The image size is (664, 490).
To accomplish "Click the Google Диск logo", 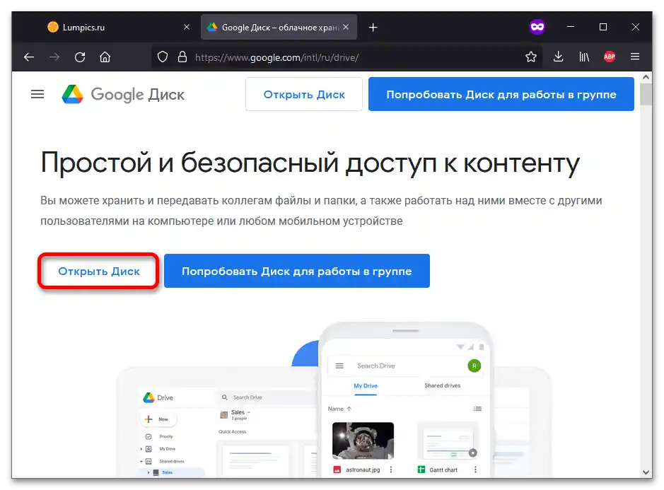I will click(123, 95).
